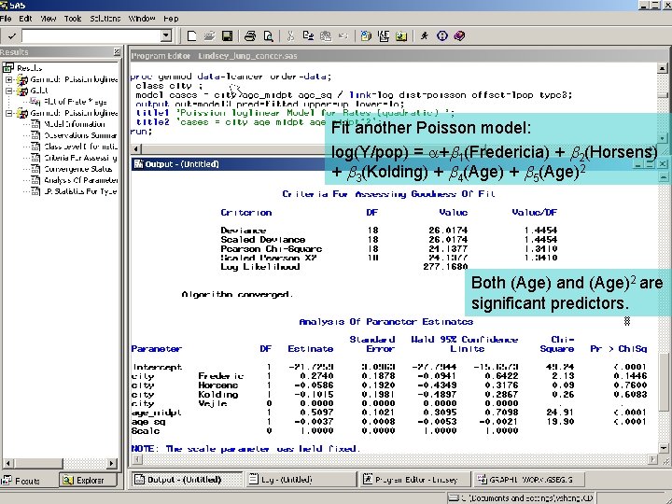Open the Tools menu

[x=73, y=19]
